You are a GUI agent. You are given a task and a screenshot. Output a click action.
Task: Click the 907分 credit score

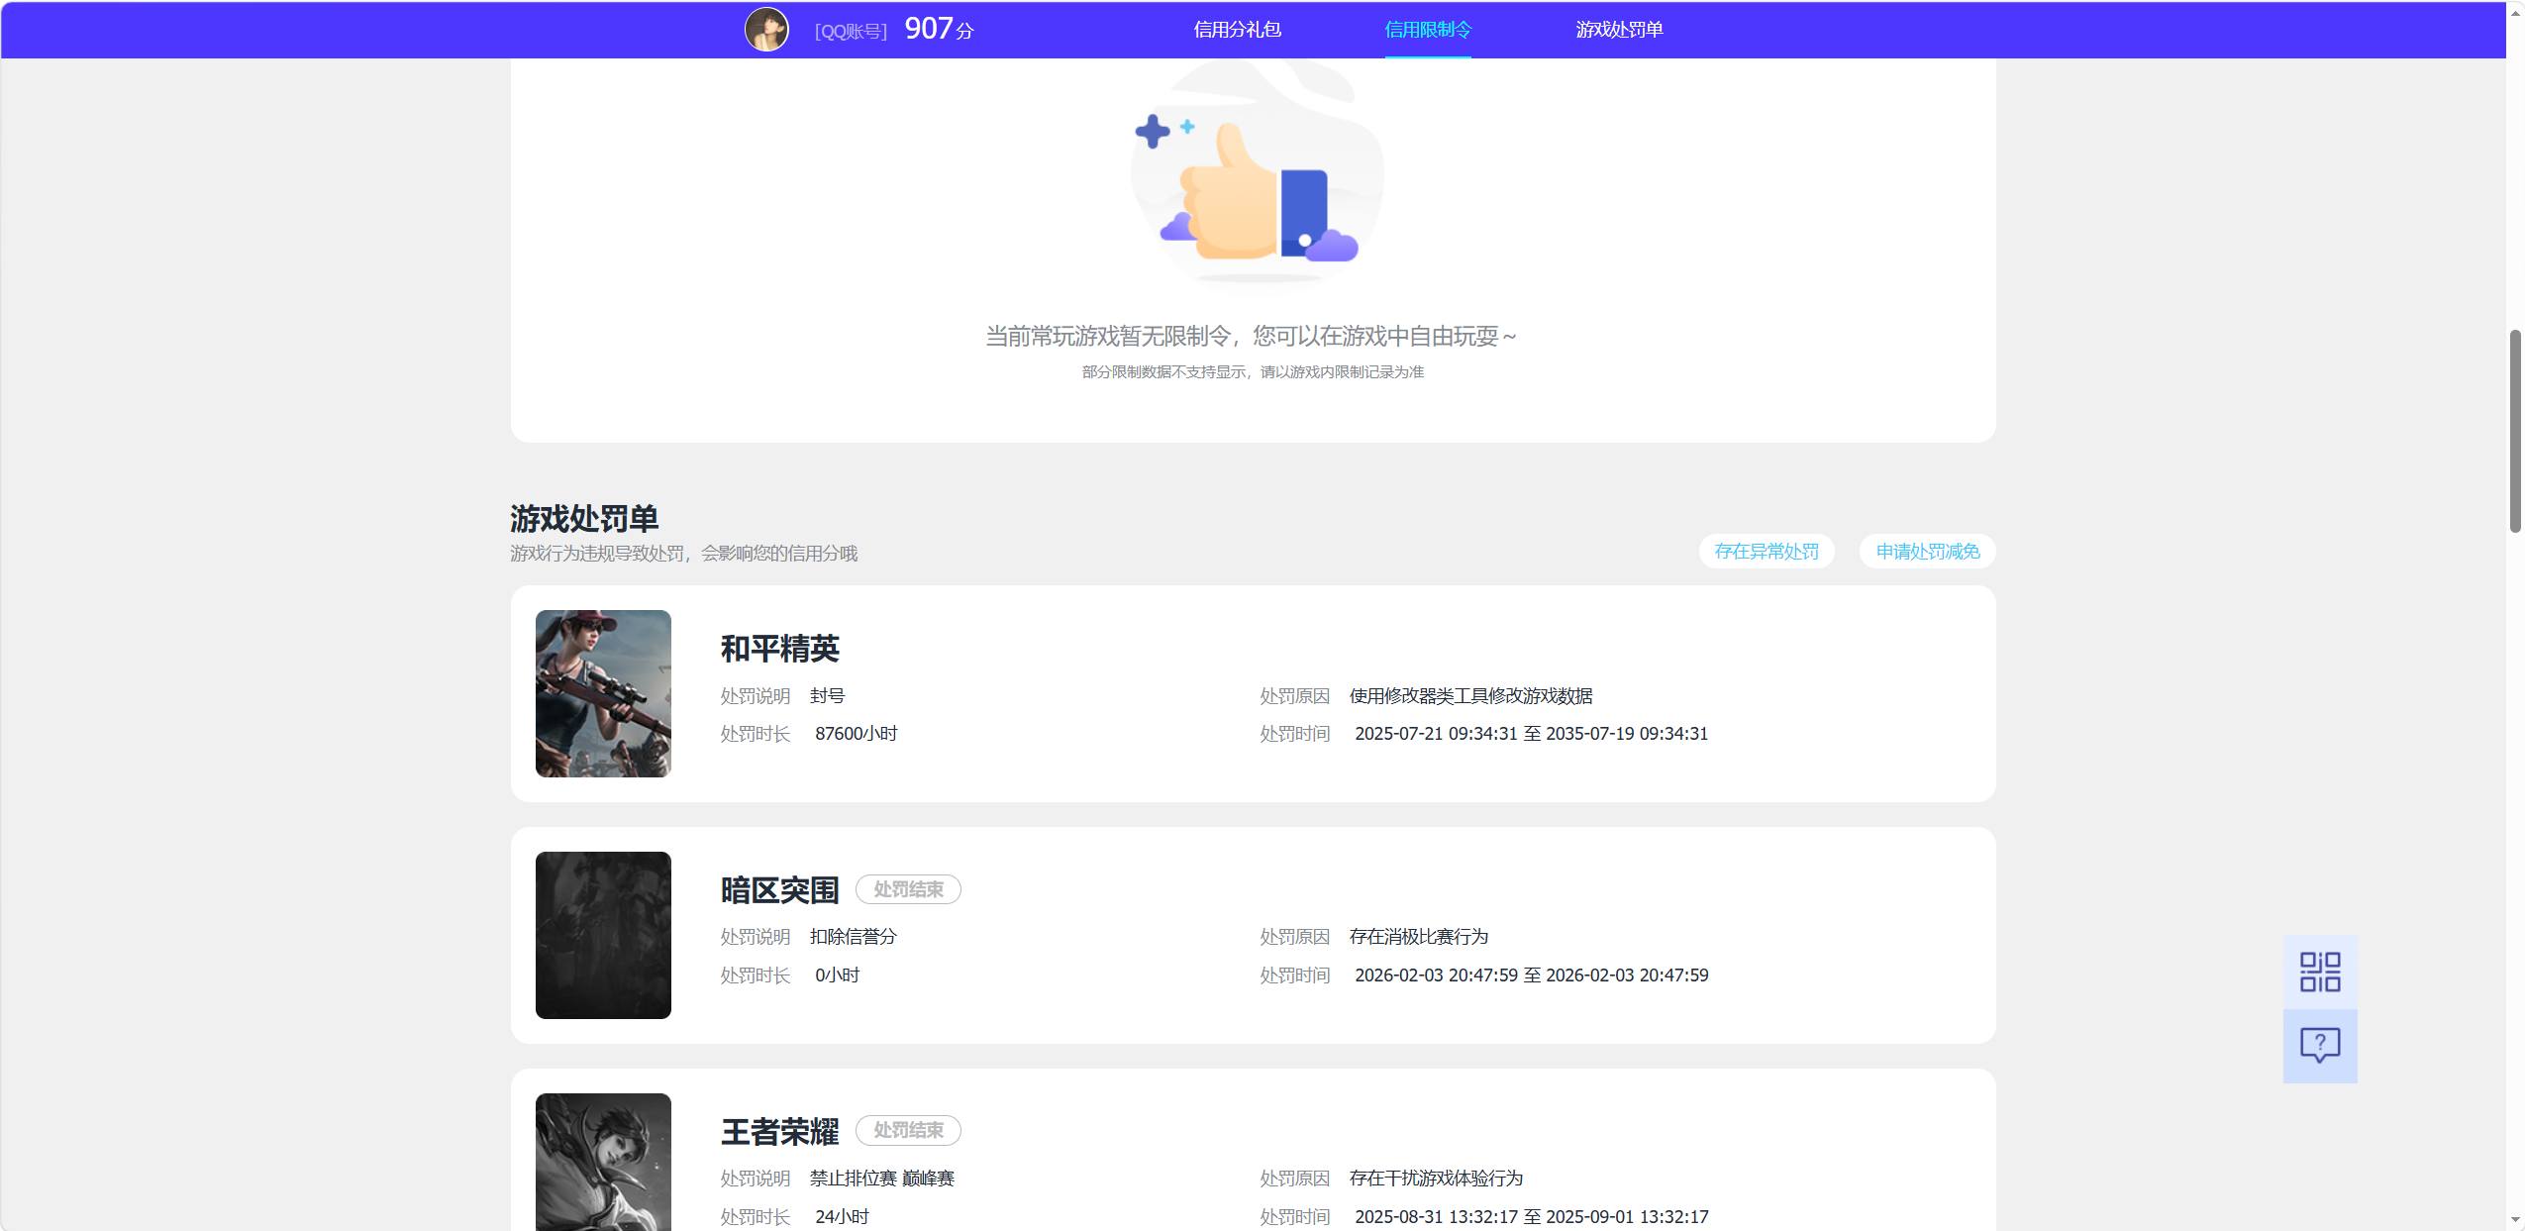(939, 29)
